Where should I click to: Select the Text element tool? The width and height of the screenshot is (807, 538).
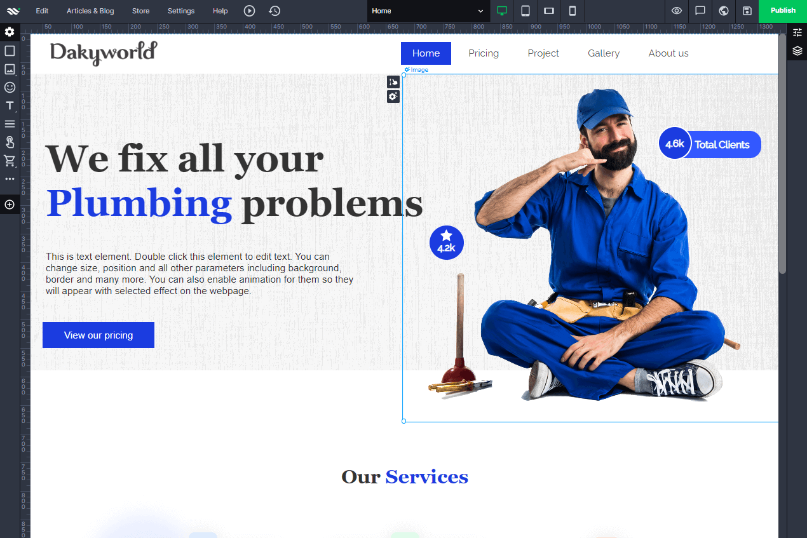10,106
